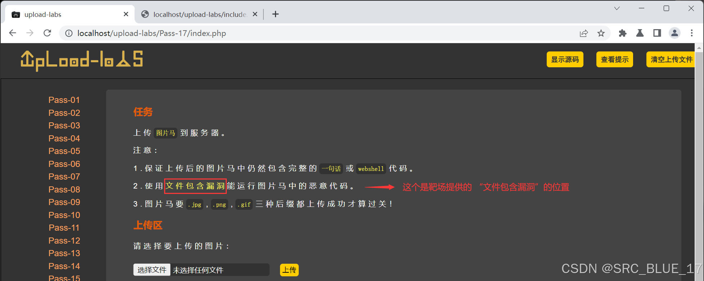Click the 上传区 heading
704x281 pixels.
tap(148, 225)
